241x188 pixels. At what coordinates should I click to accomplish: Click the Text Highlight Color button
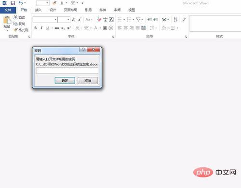click(x=86, y=28)
